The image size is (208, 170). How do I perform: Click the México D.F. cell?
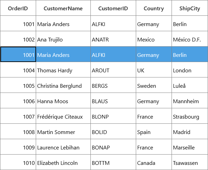[x=190, y=39]
